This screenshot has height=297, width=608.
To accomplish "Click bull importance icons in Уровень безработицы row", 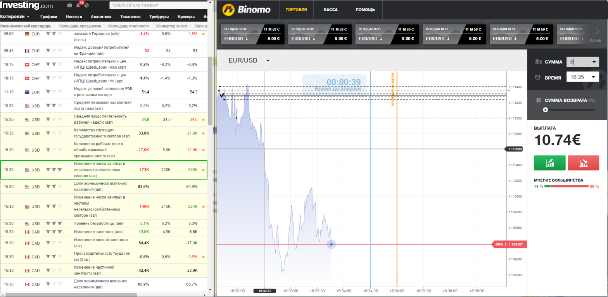I will pos(54,223).
